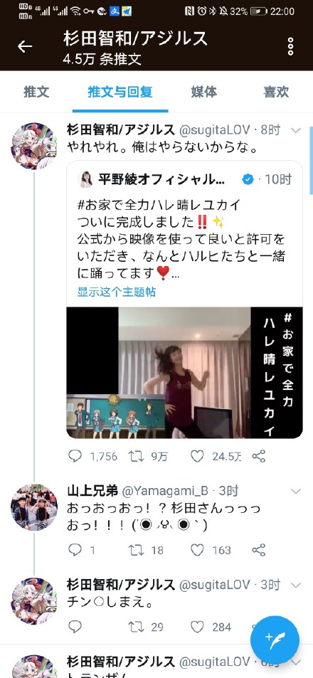This screenshot has height=678, width=313.
Task: Expand chevron menu on 山上兄弟 tweet
Action: pos(296,491)
